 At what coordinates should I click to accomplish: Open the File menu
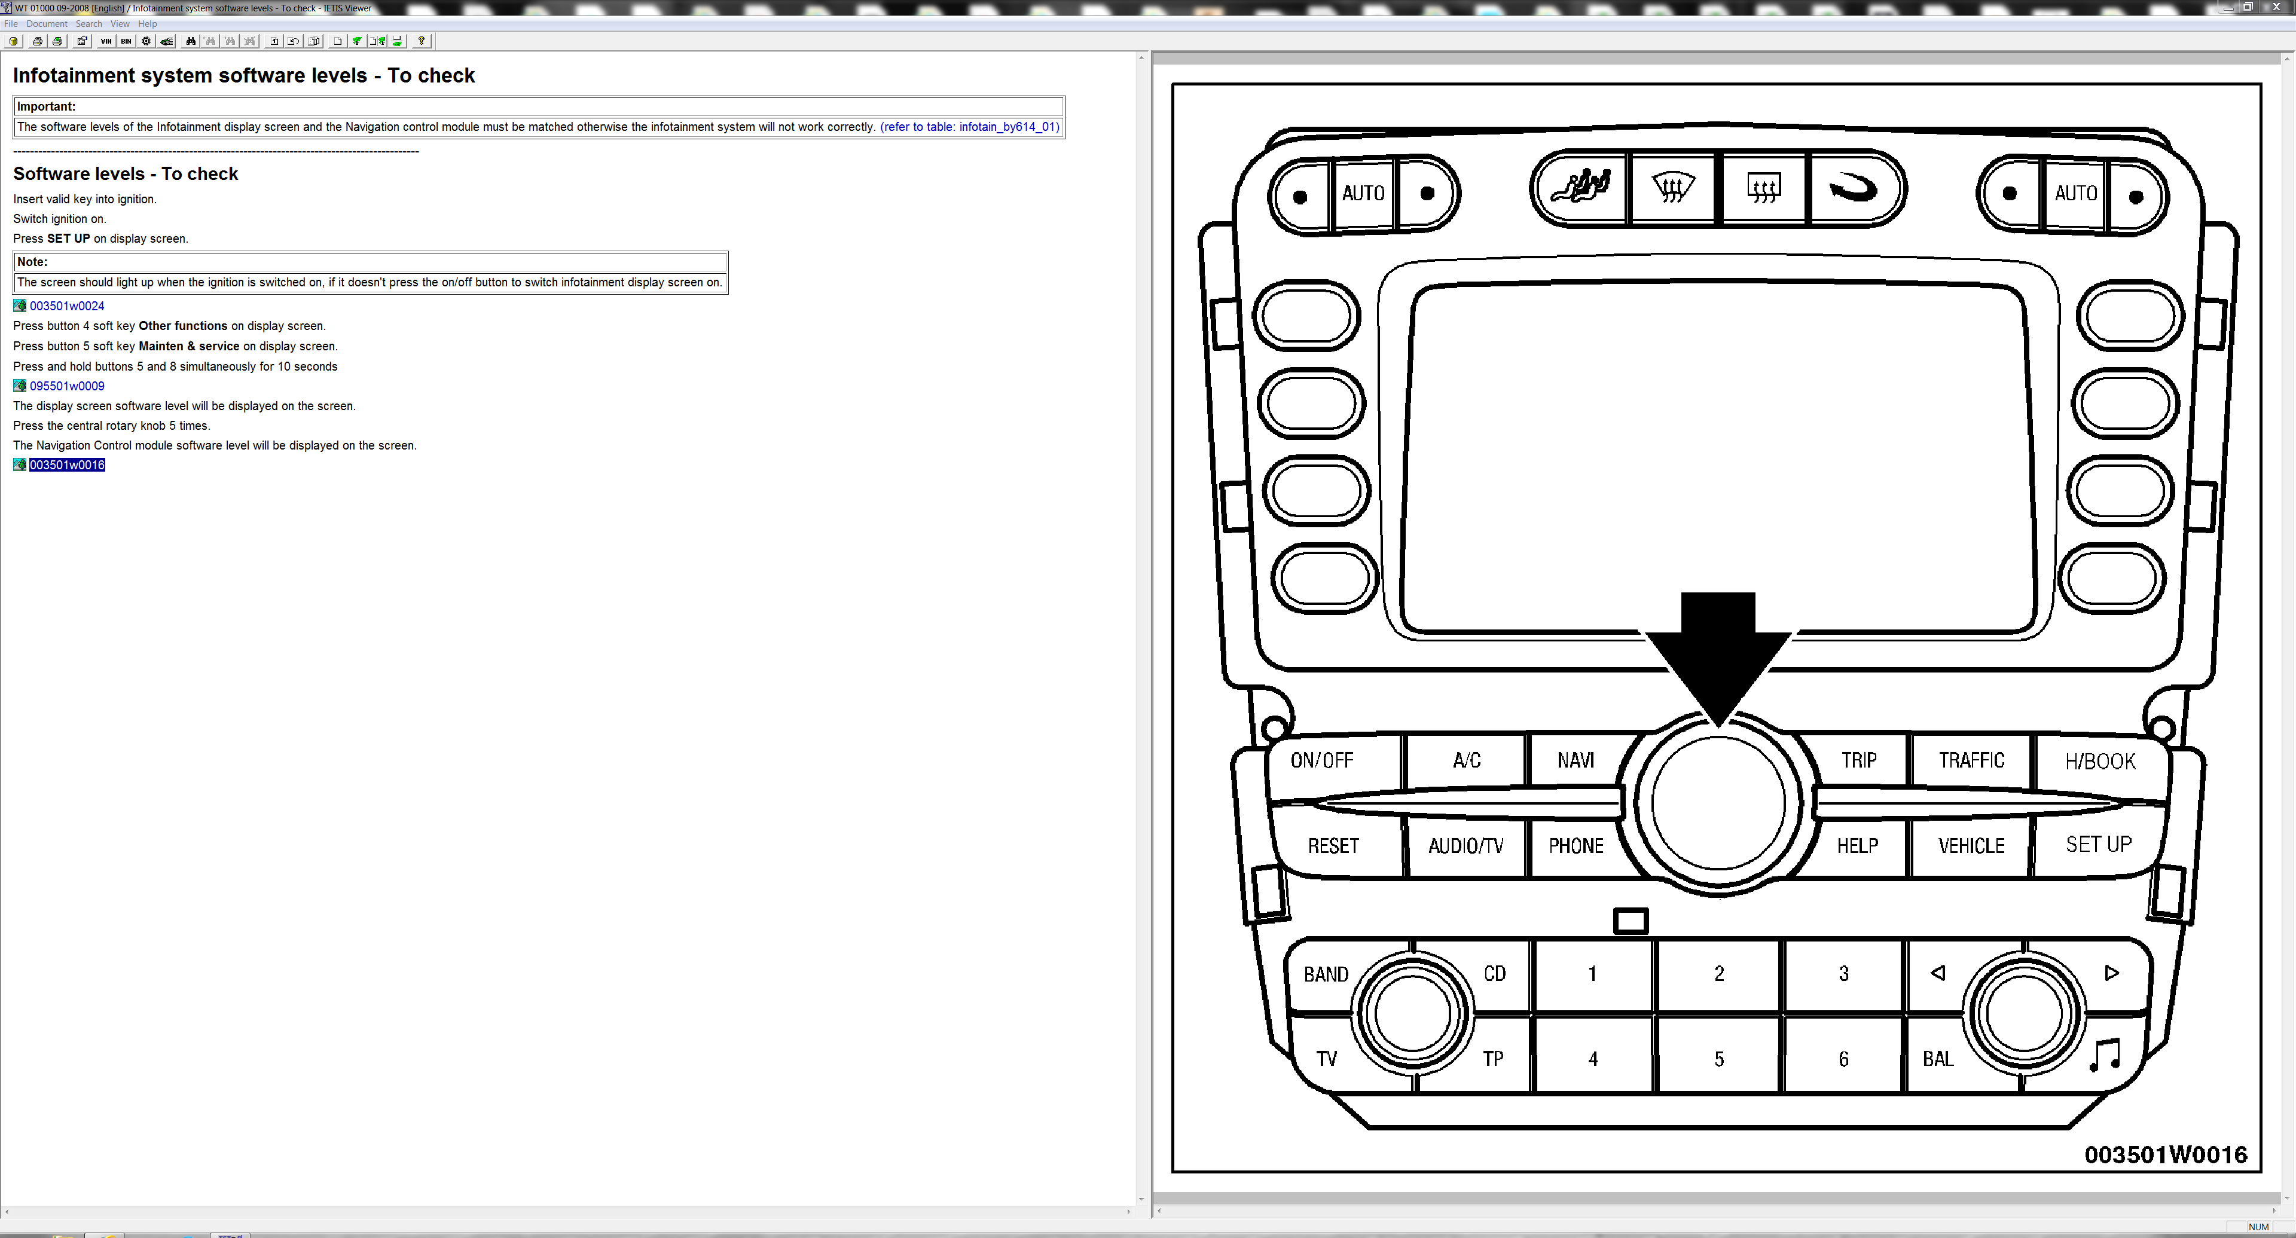(x=11, y=24)
